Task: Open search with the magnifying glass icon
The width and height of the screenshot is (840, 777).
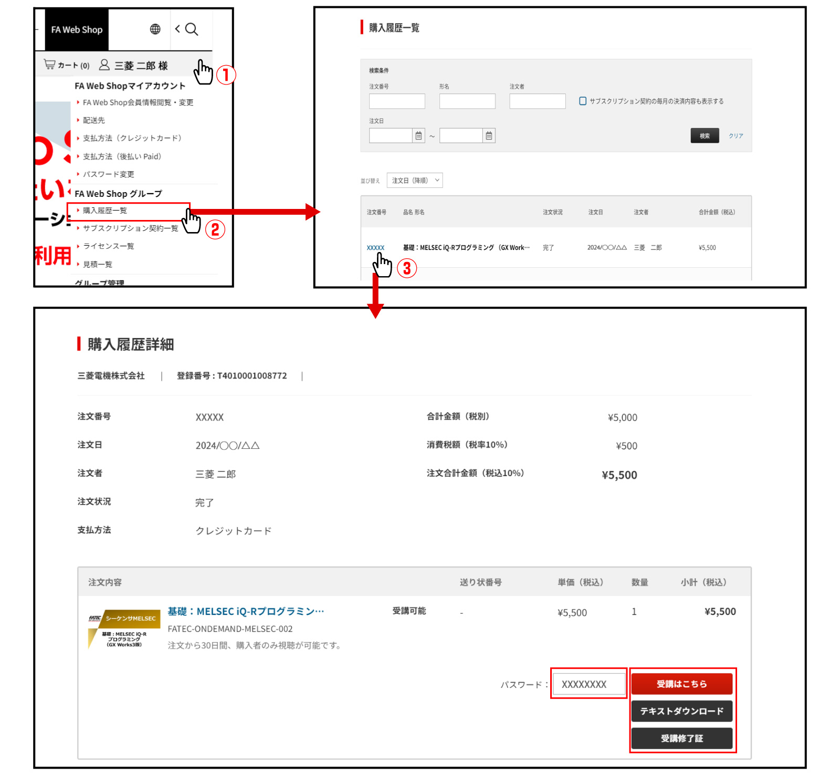Action: tap(192, 29)
